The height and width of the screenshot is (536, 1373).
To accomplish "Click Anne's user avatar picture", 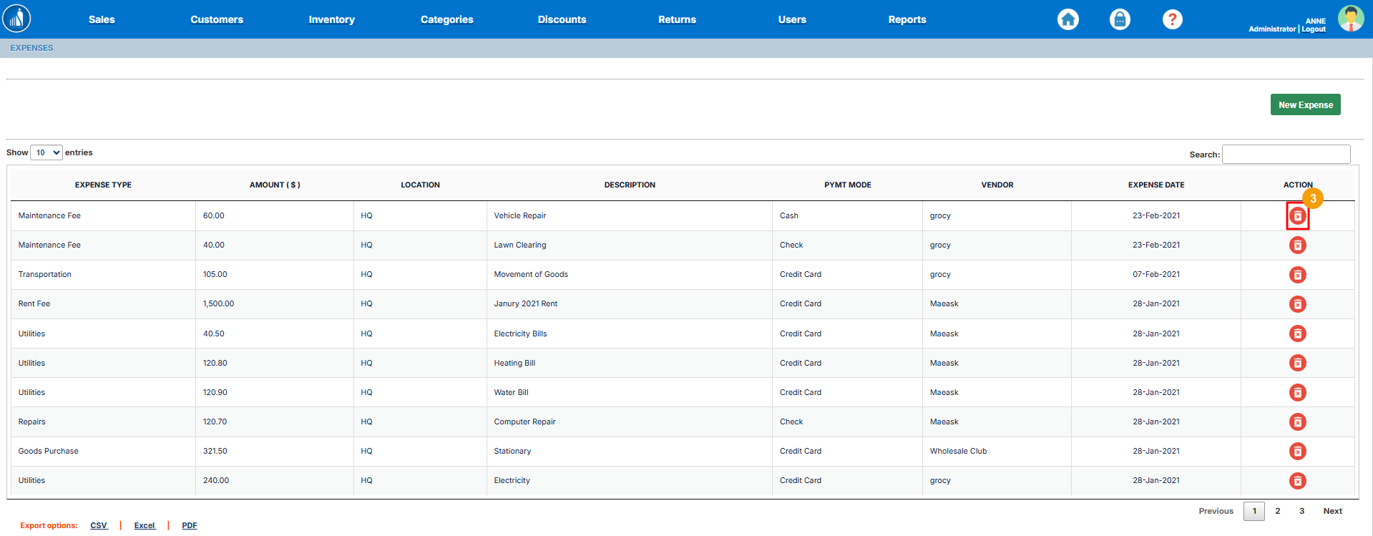I will coord(1350,19).
